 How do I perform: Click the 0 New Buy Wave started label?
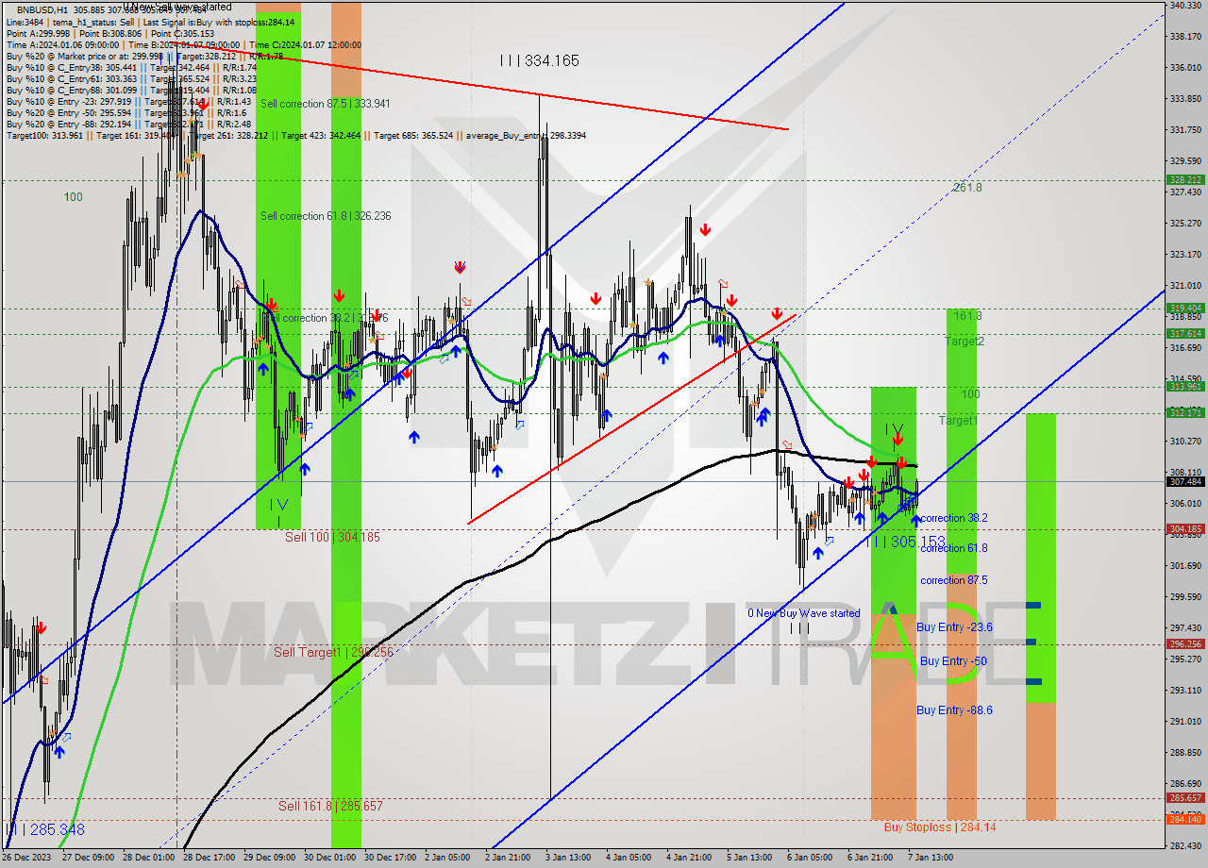click(804, 613)
